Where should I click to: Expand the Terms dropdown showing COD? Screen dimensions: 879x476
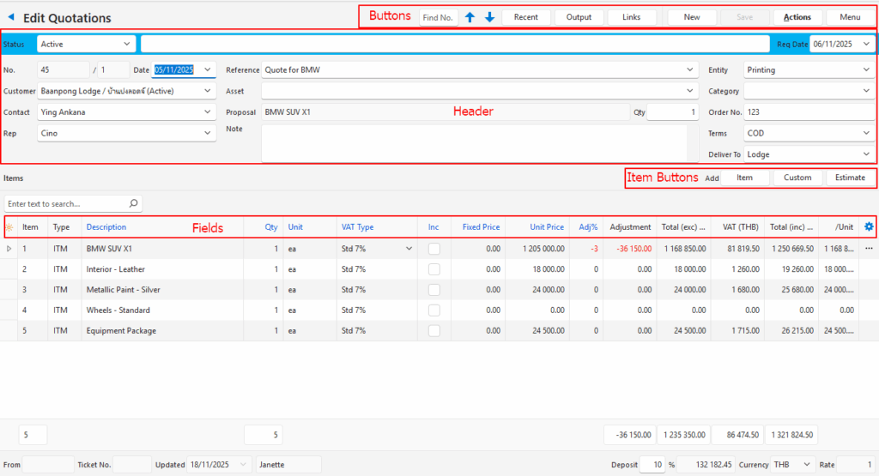809,134
